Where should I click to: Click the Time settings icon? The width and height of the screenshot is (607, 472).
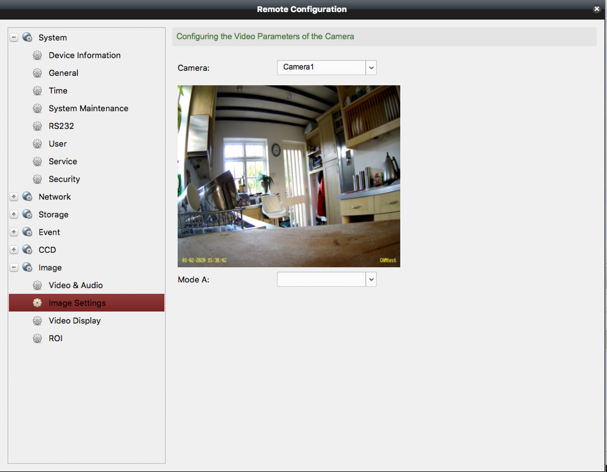(38, 91)
